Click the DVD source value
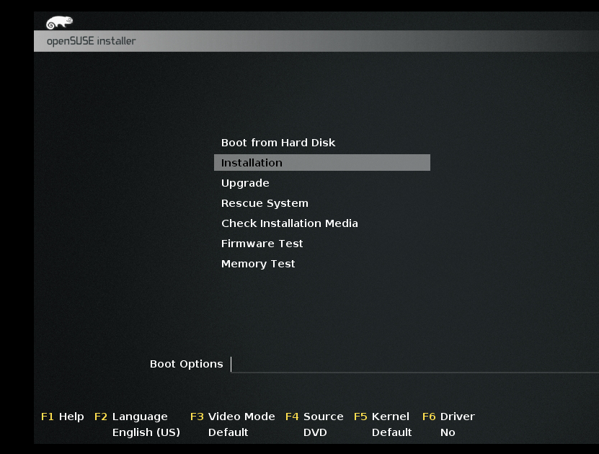The height and width of the screenshot is (454, 599). tap(315, 432)
